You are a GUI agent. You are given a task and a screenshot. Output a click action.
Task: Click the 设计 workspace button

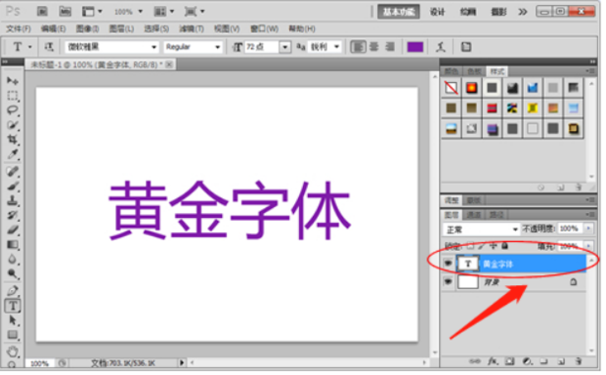[437, 12]
